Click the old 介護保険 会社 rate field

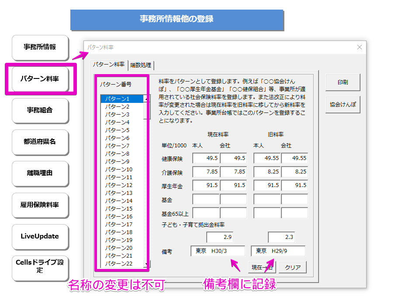point(294,172)
